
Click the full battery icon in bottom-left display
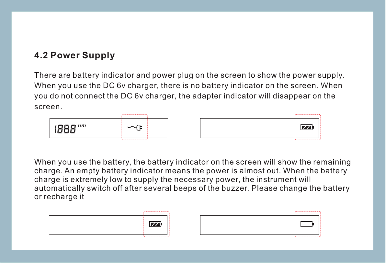coord(156,224)
